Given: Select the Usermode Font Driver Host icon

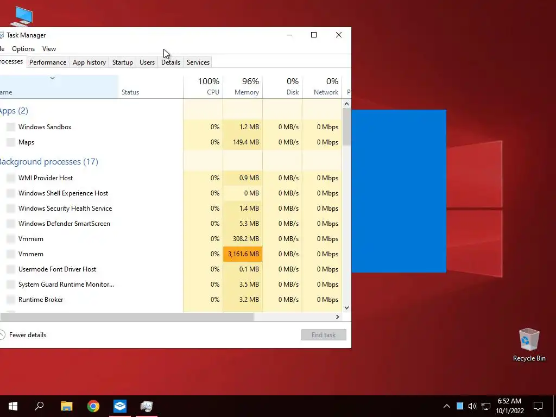Looking at the screenshot, I should [x=11, y=269].
